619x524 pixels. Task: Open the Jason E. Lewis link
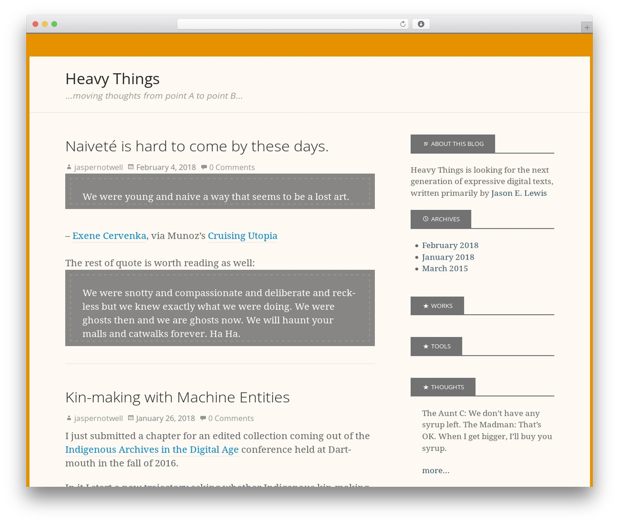(519, 193)
